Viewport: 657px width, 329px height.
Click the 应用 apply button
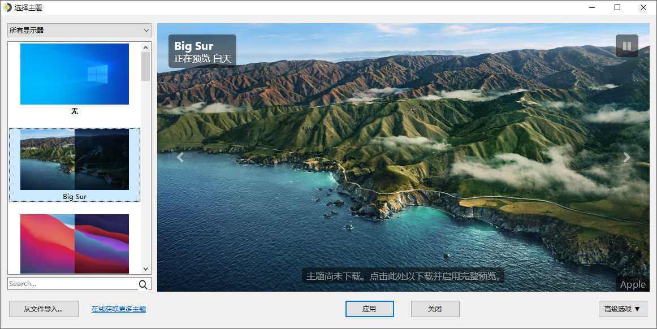370,309
